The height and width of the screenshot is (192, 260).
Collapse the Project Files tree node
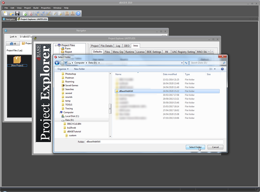pyautogui.click(x=56, y=45)
